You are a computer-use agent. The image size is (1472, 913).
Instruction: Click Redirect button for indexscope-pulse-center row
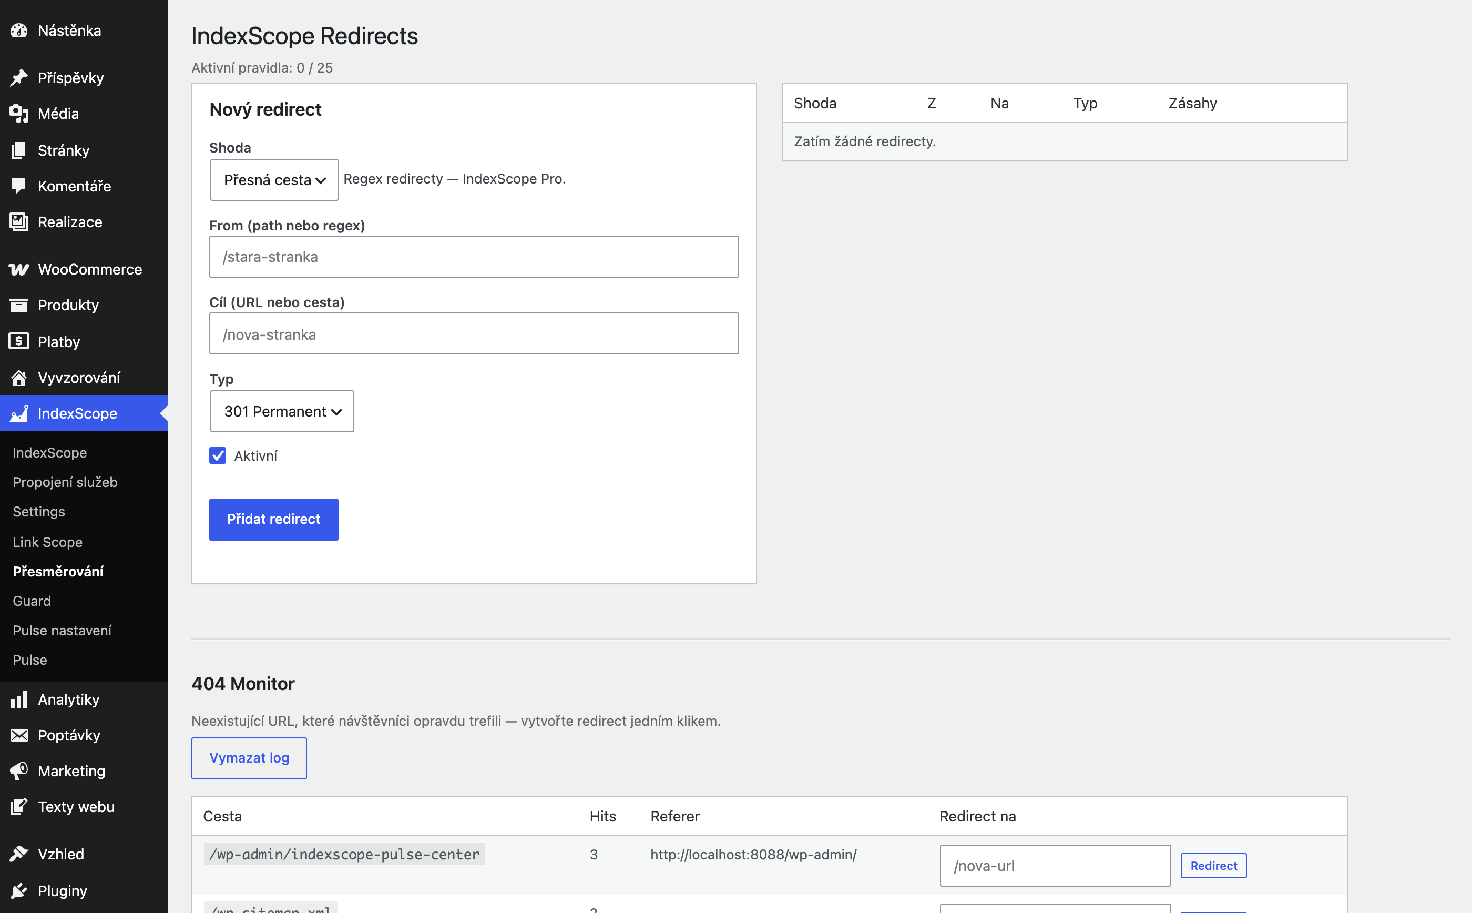click(x=1213, y=865)
